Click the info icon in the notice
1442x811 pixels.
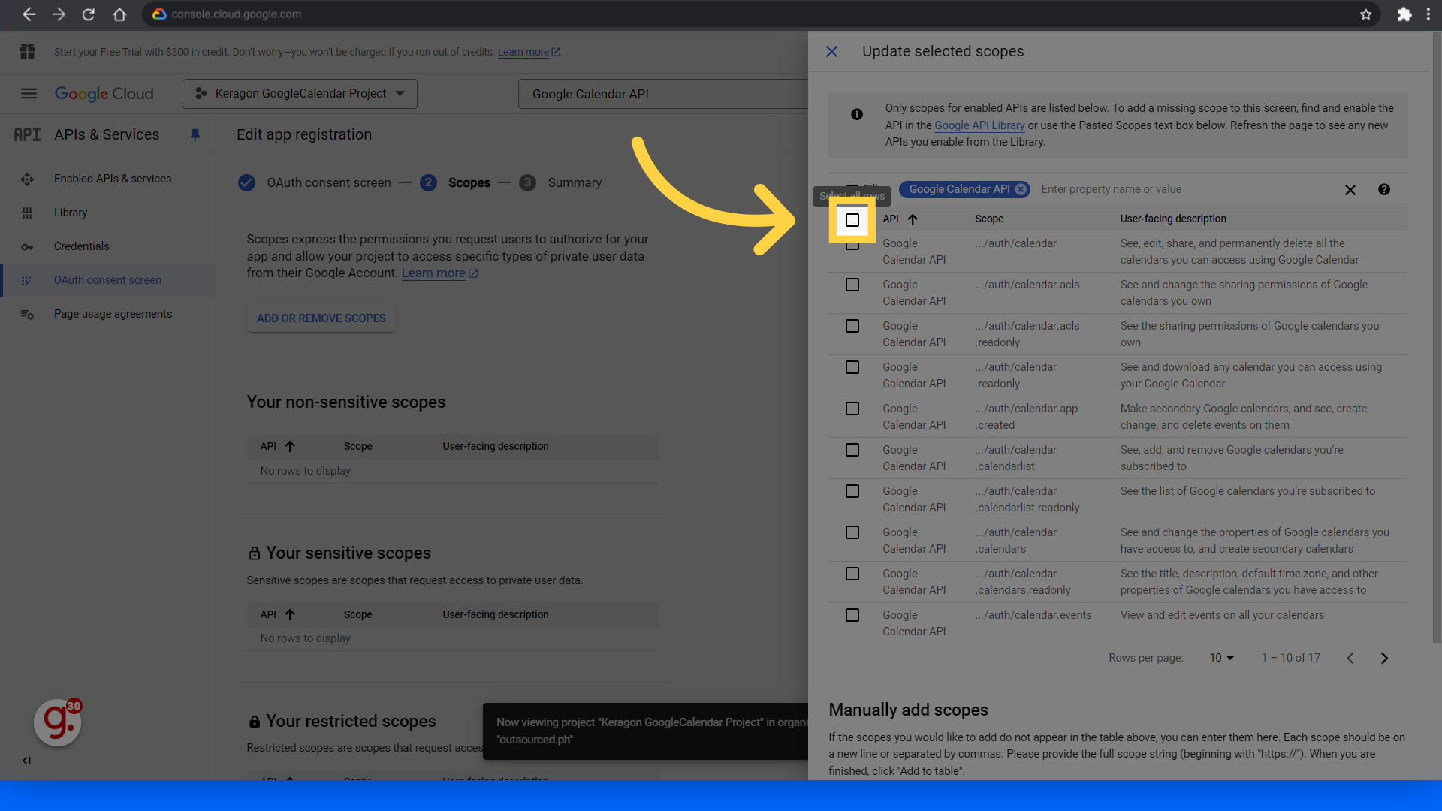point(857,114)
